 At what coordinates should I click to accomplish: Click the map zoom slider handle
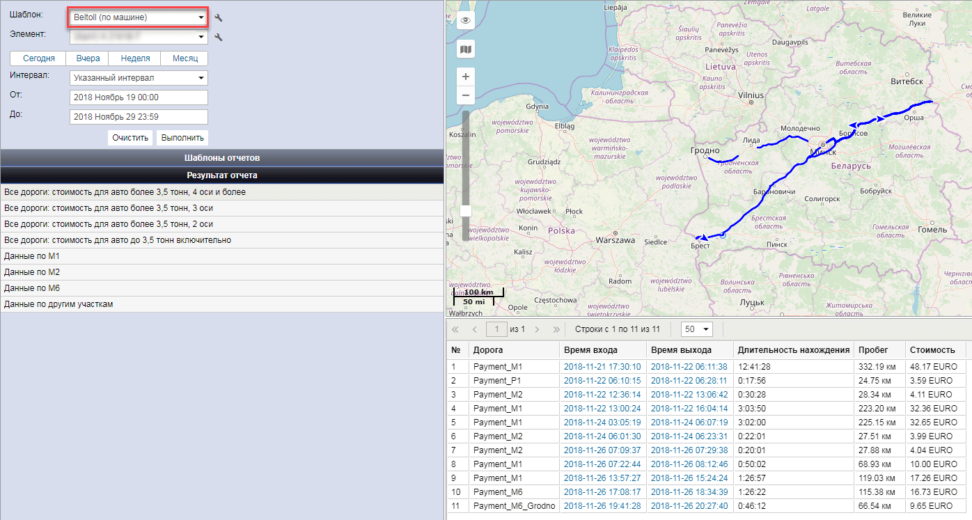click(466, 210)
